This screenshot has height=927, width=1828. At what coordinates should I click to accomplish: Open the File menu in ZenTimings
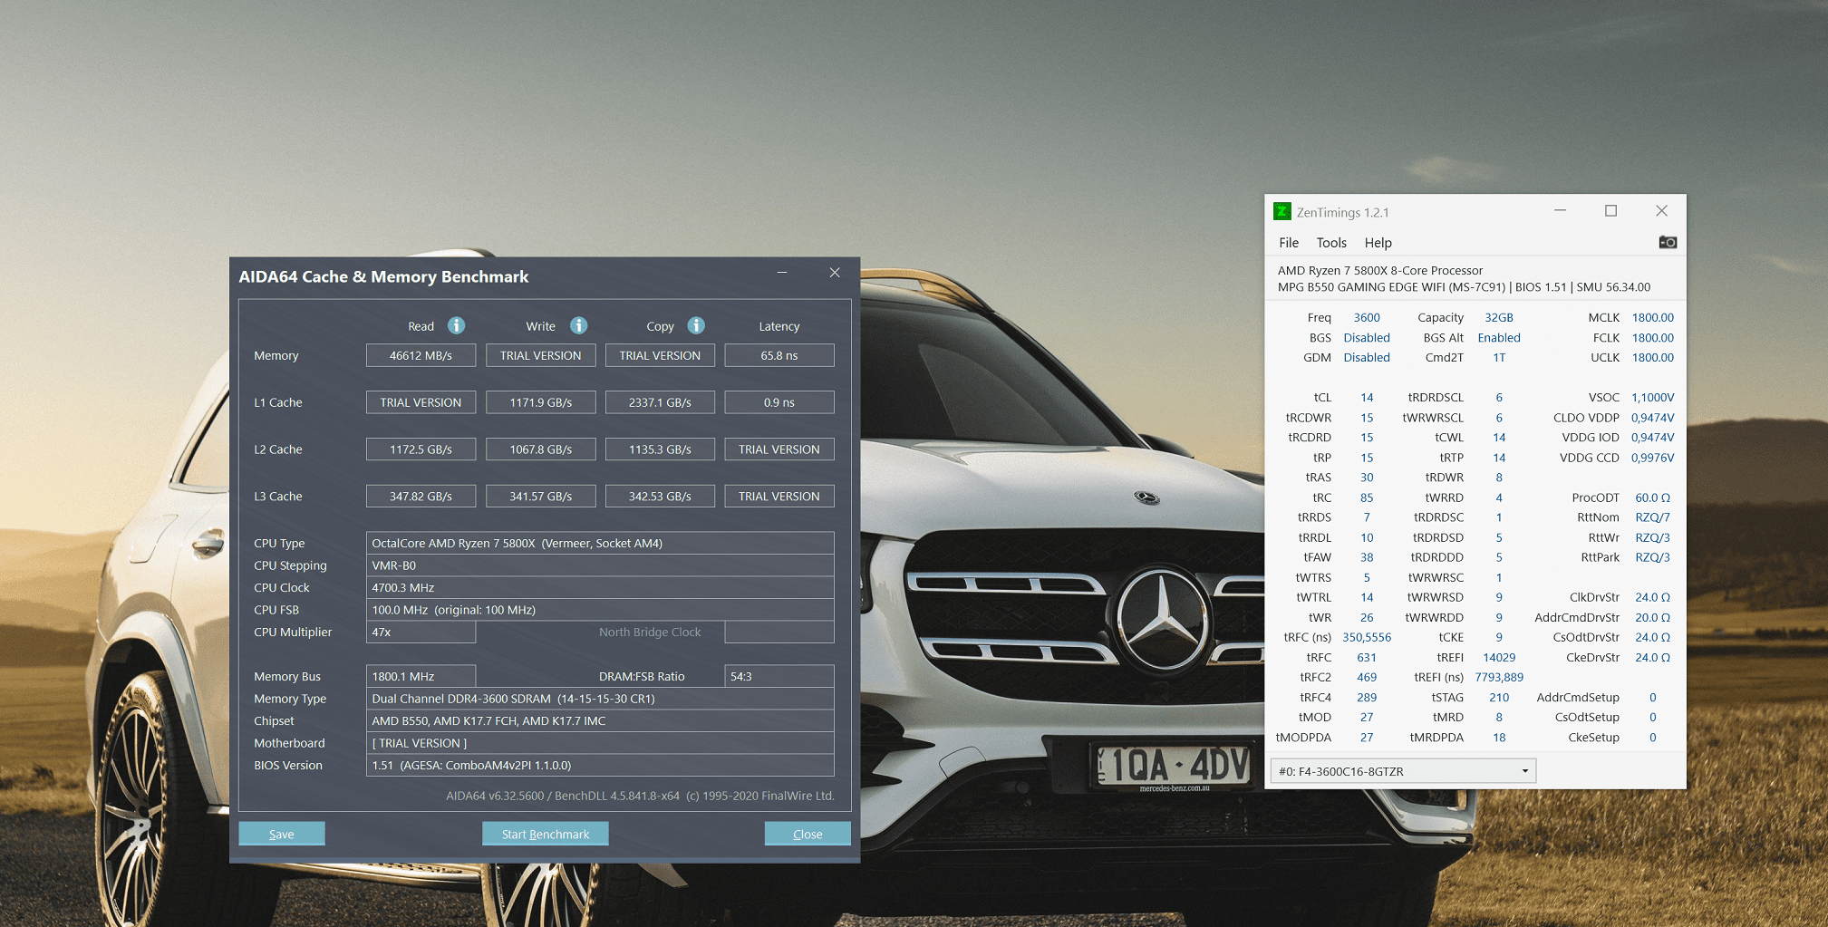click(1289, 243)
